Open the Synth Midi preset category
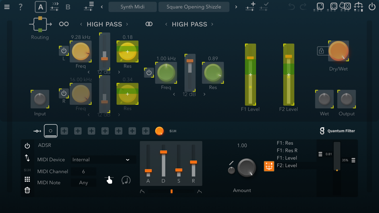Image resolution: width=379 pixels, height=213 pixels. (132, 7)
